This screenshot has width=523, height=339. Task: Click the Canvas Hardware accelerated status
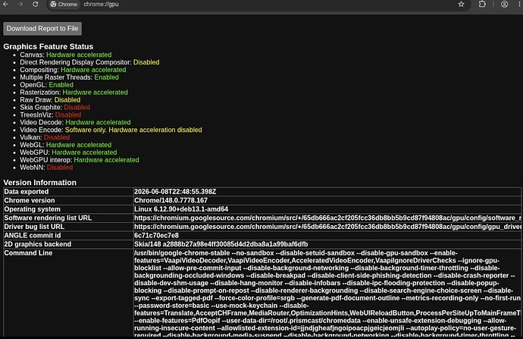79,55
